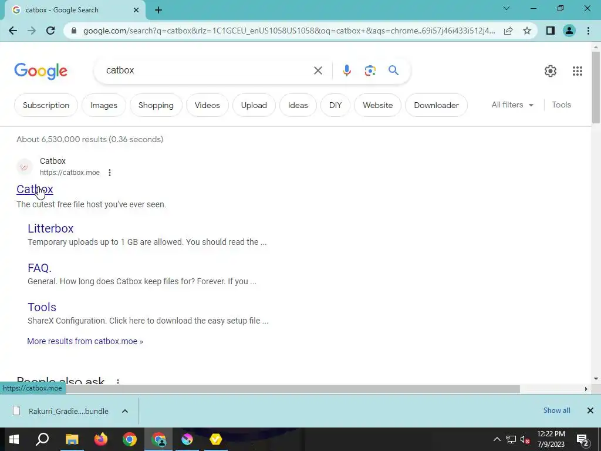Open Chrome three-dot menu
The height and width of the screenshot is (451, 601).
[588, 31]
